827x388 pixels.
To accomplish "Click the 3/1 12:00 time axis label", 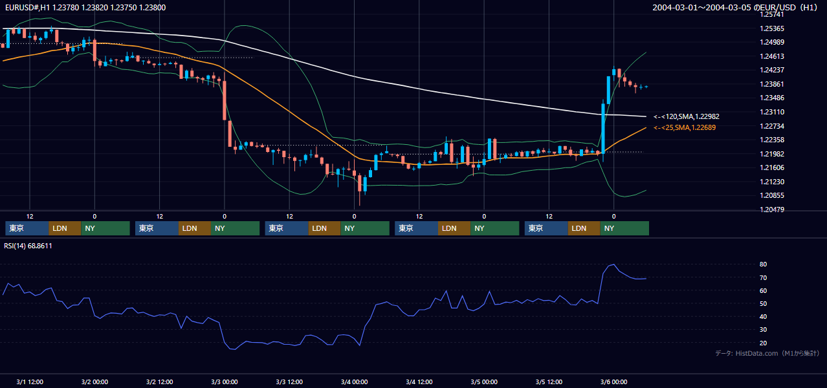I will [x=30, y=382].
